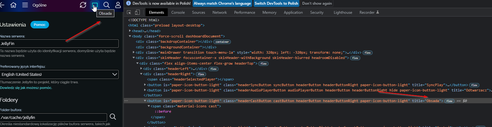Image resolution: width=492 pixels, height=127 pixels.
Task: Click the cast (Obsada) header icon
Action: point(95,5)
